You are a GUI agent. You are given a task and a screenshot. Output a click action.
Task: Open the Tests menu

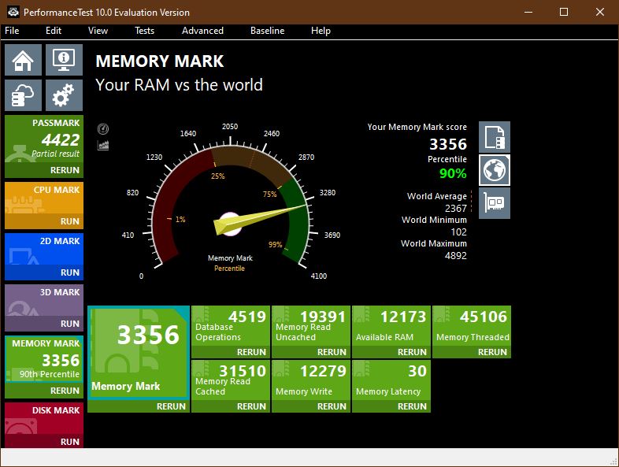pos(144,31)
